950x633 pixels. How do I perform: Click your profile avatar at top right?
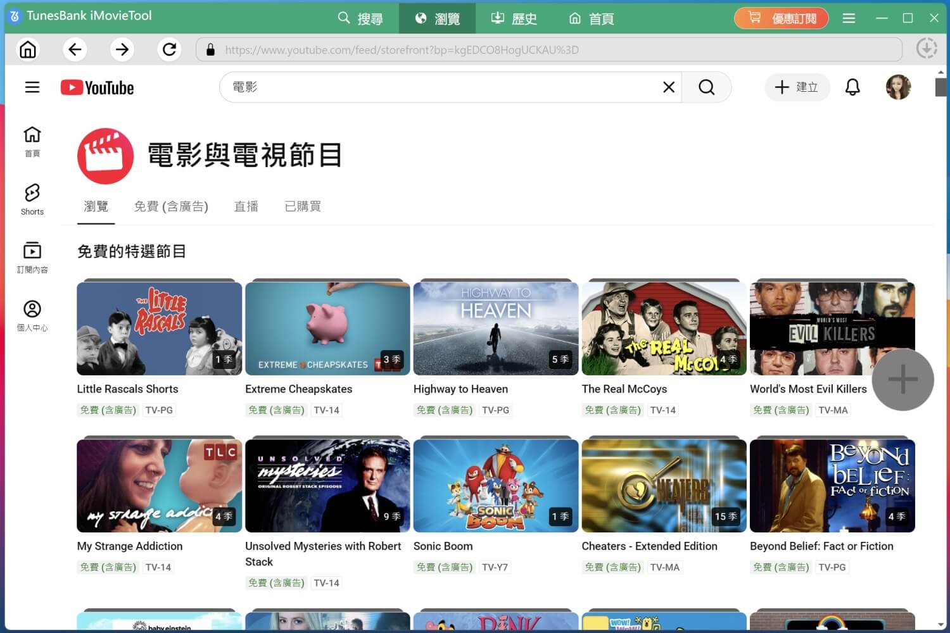click(898, 87)
